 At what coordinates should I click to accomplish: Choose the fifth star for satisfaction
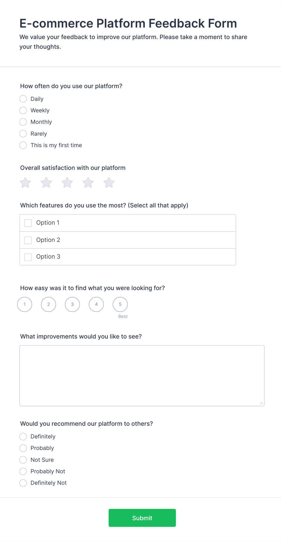[109, 183]
